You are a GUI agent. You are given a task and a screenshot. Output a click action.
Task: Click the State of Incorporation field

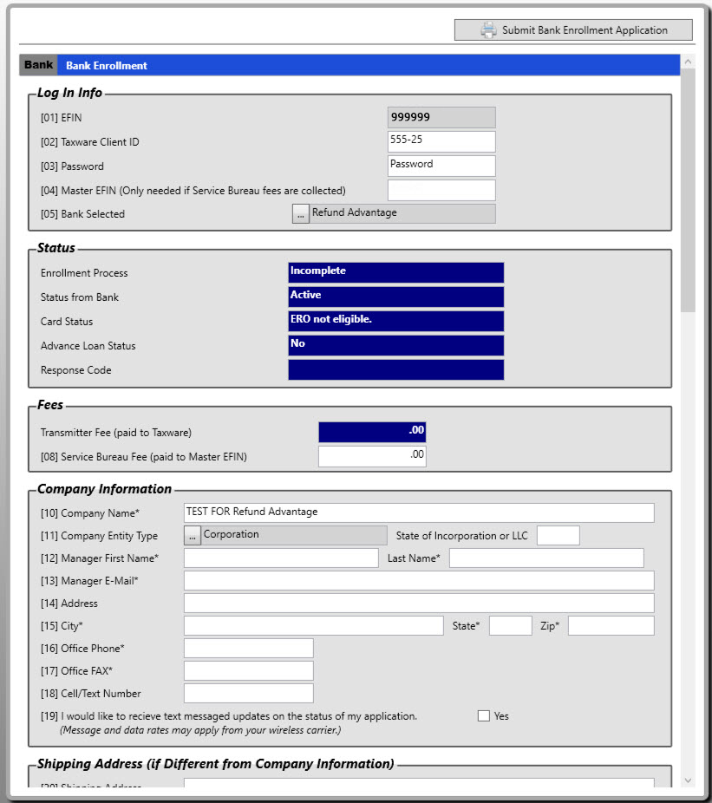pyautogui.click(x=558, y=536)
